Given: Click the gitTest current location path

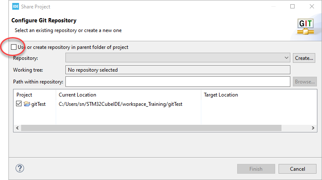Looking at the screenshot, I should click(120, 104).
